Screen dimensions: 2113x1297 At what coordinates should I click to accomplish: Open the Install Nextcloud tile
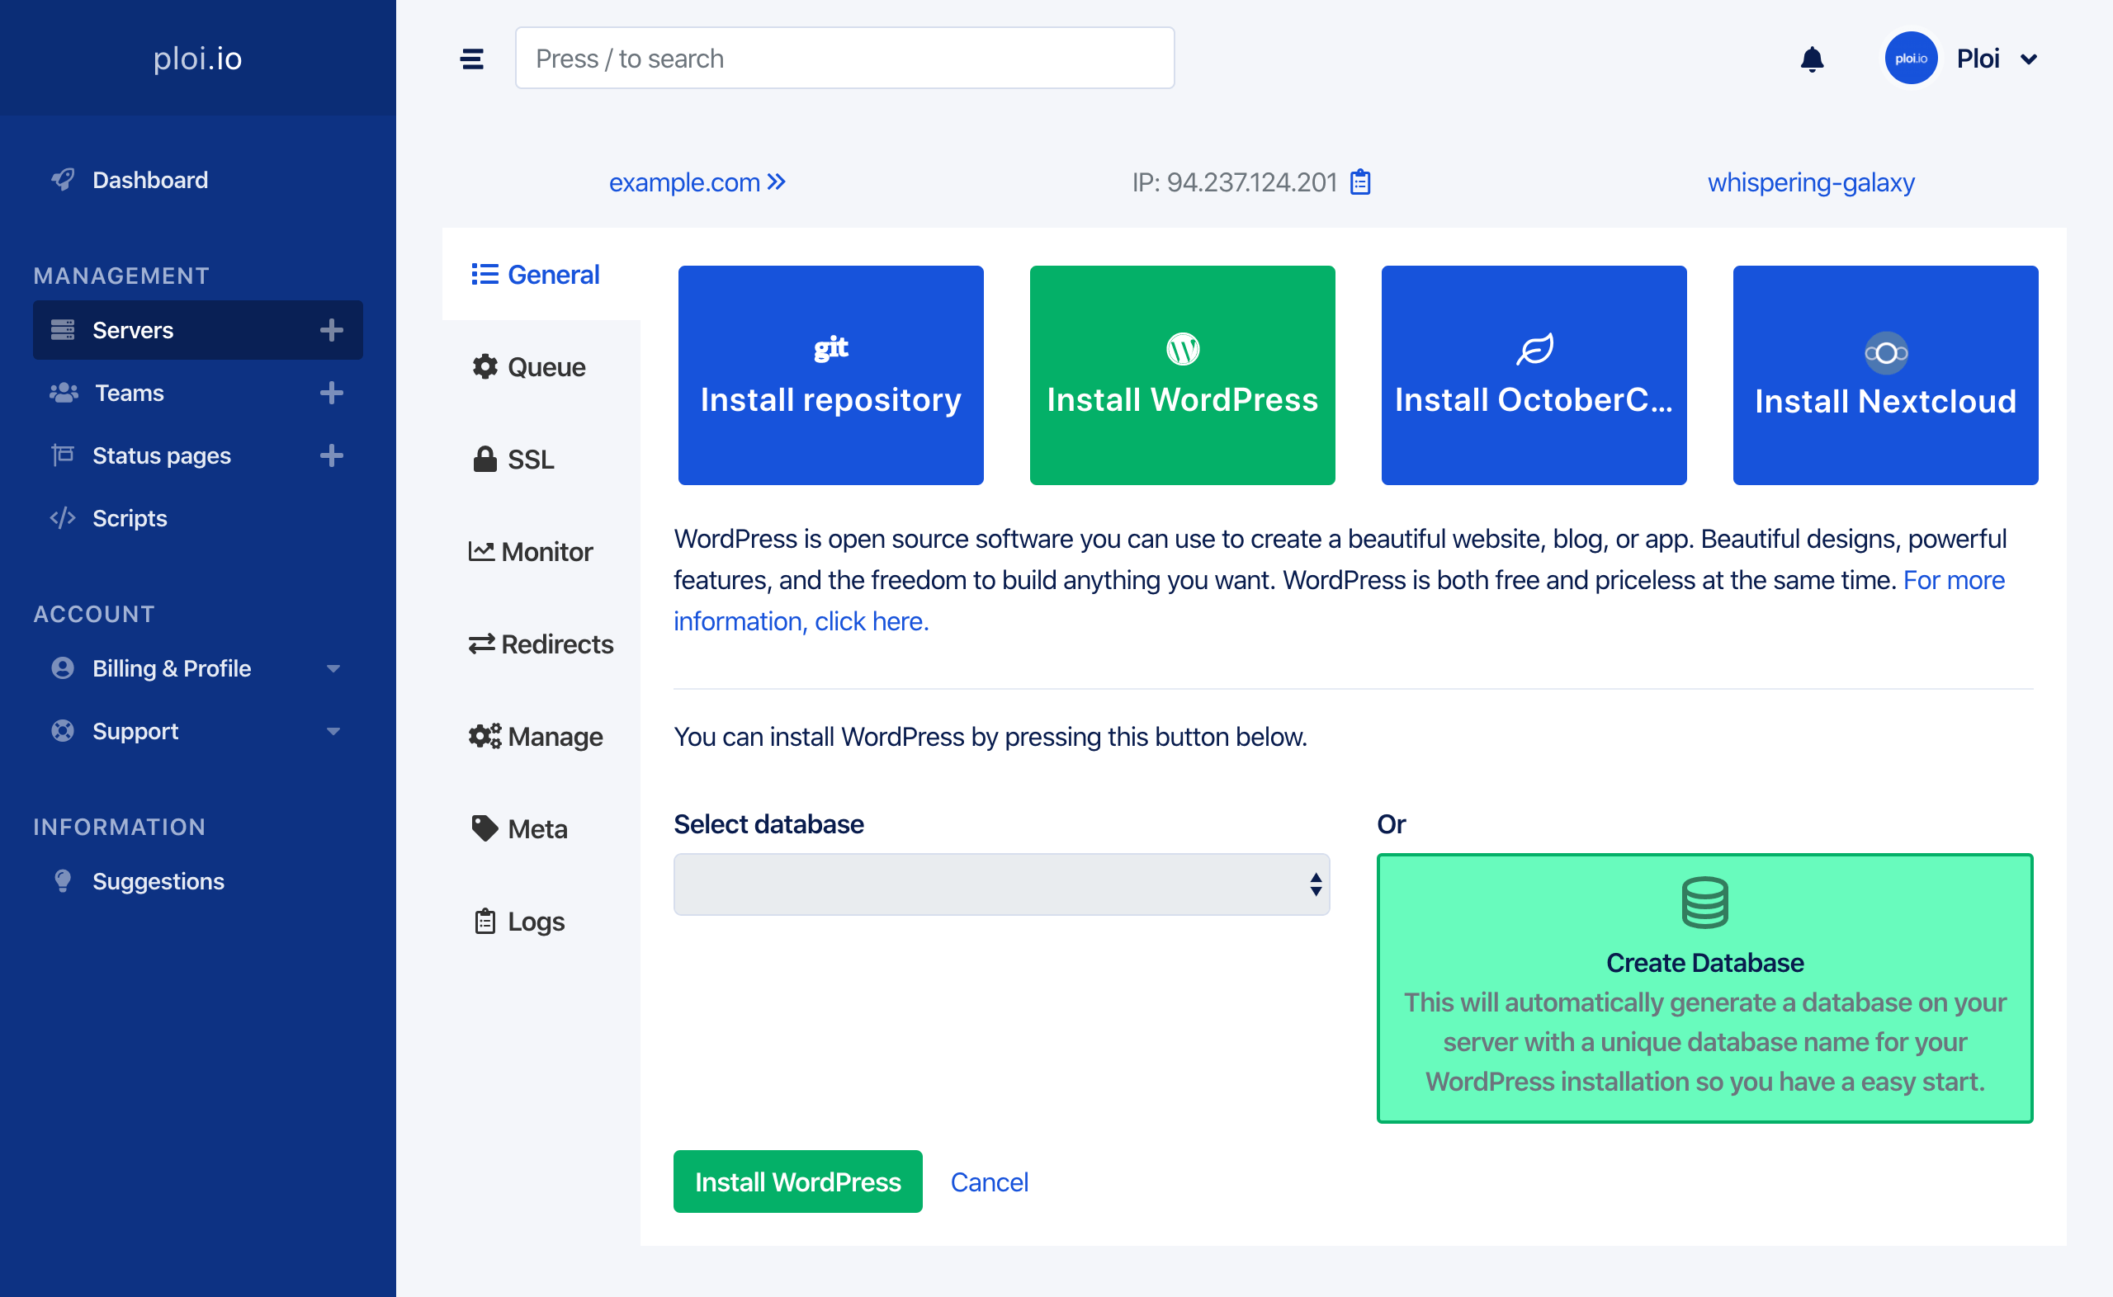[x=1885, y=375]
